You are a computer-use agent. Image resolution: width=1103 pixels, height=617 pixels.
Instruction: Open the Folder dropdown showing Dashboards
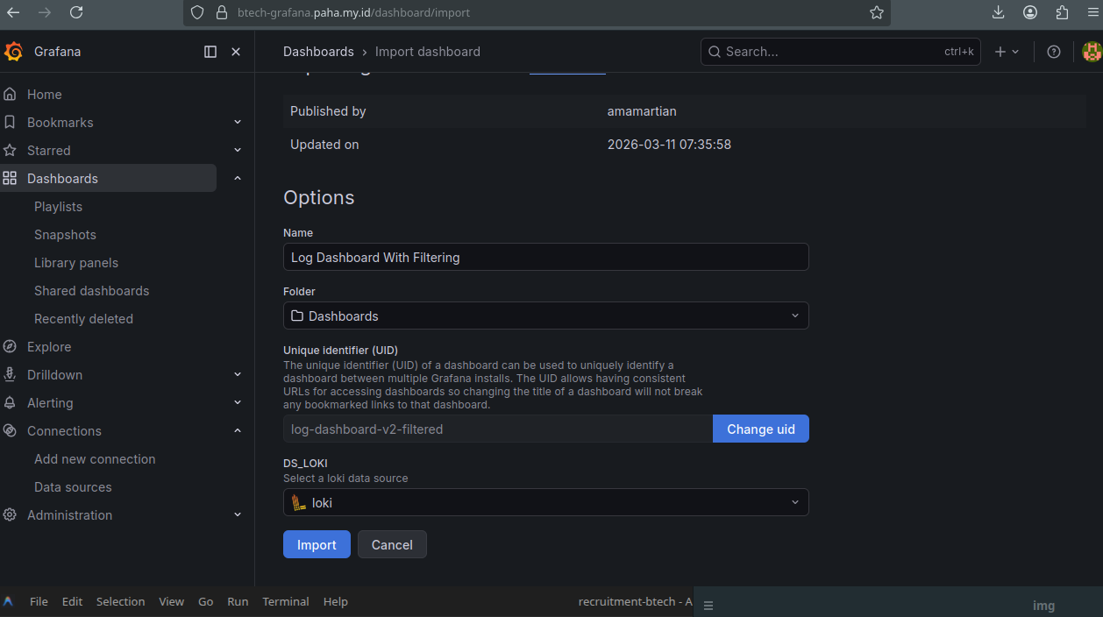click(x=545, y=316)
